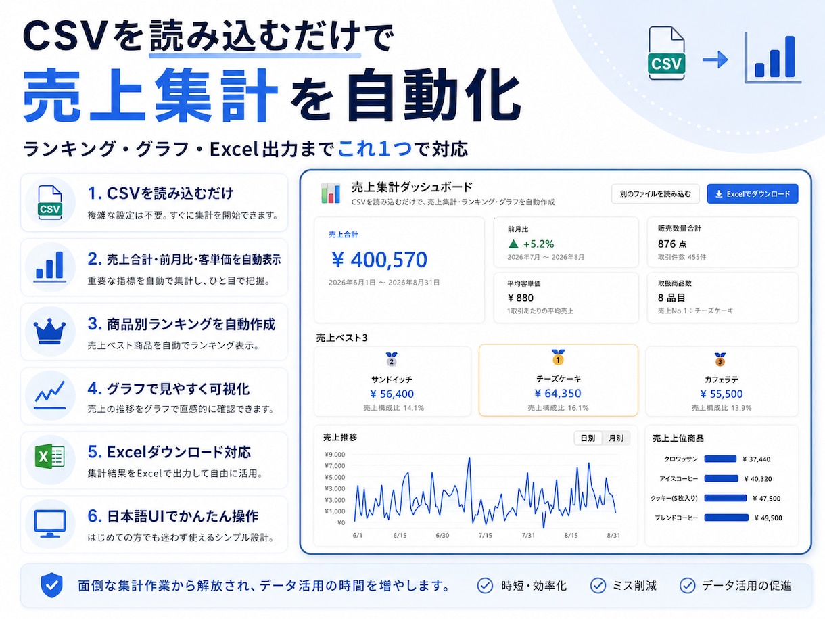Open the 売上合計 ¥400,570 card

click(x=400, y=270)
